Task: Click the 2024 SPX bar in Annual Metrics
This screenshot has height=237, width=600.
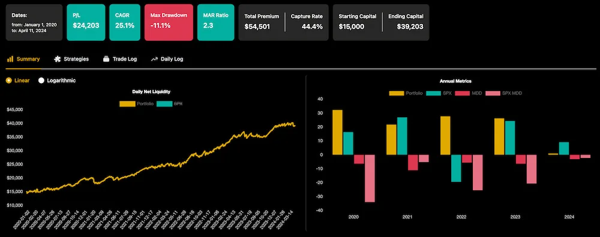Action: point(564,148)
